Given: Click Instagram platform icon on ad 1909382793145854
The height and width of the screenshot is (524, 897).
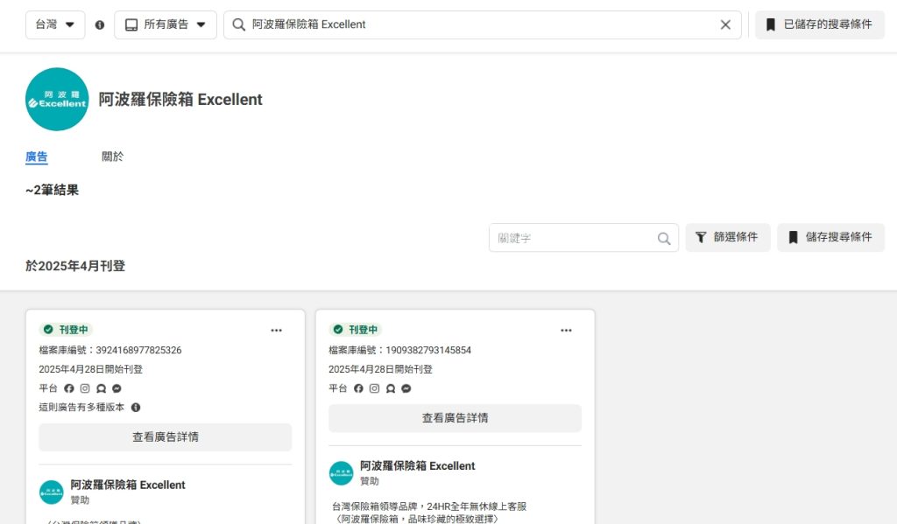Looking at the screenshot, I should pos(374,388).
